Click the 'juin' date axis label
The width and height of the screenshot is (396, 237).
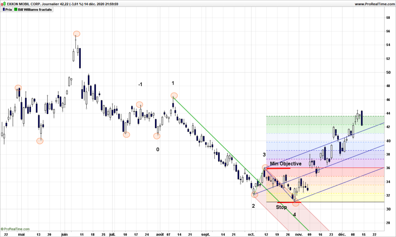coord(65,234)
